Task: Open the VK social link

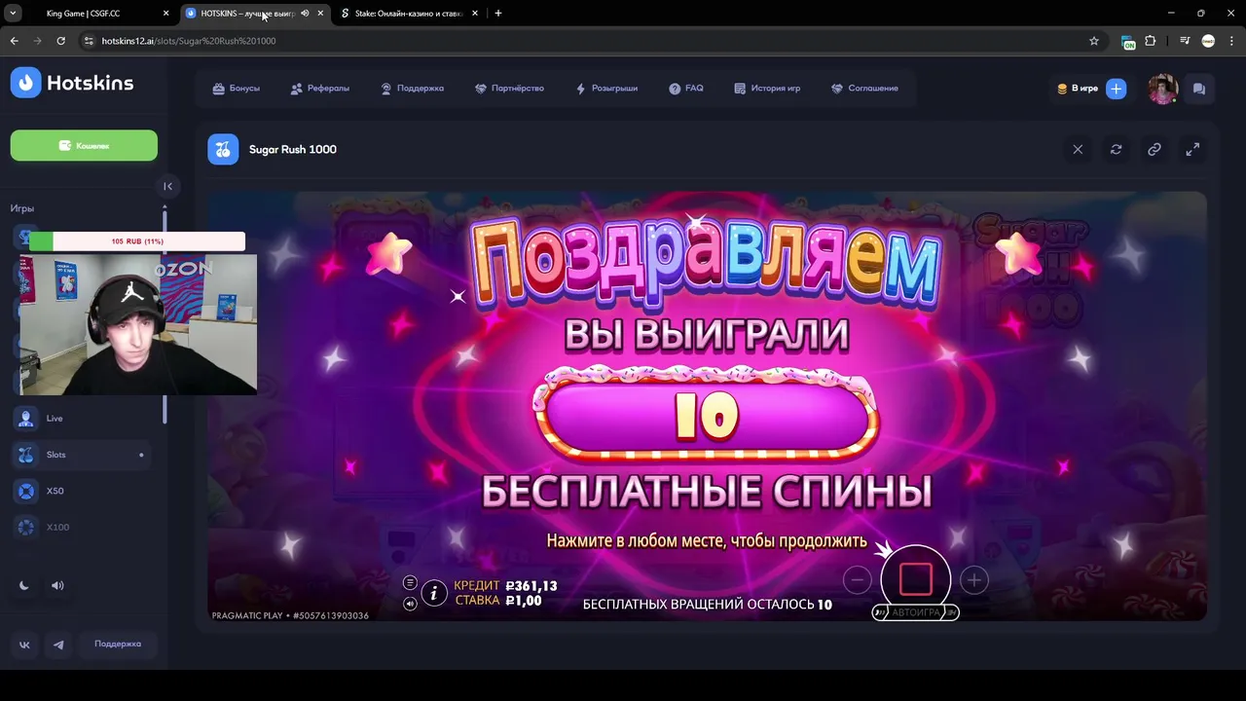Action: point(24,645)
